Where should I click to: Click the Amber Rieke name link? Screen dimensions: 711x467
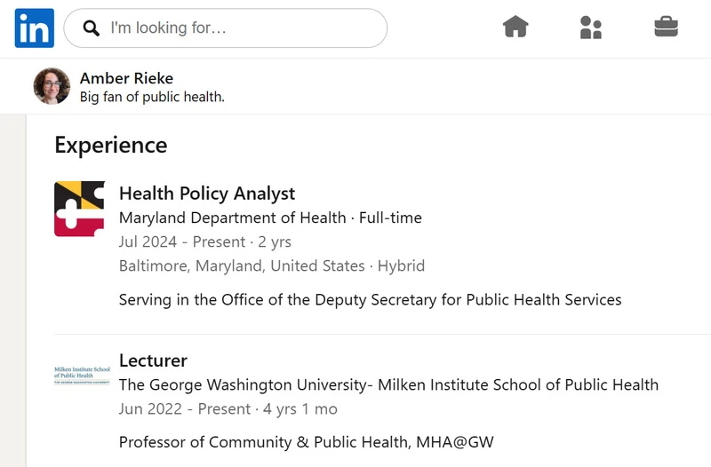[126, 78]
